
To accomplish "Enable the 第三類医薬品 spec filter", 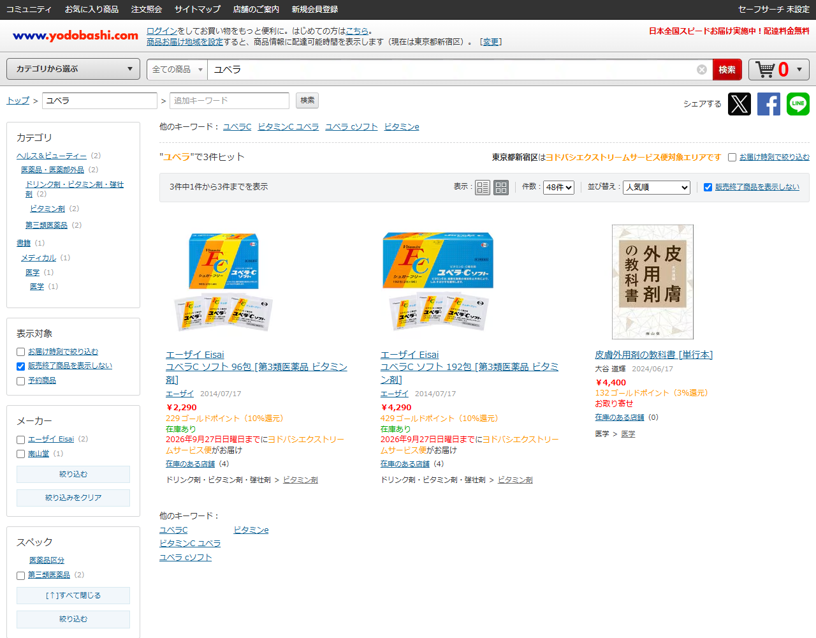I will coord(21,575).
